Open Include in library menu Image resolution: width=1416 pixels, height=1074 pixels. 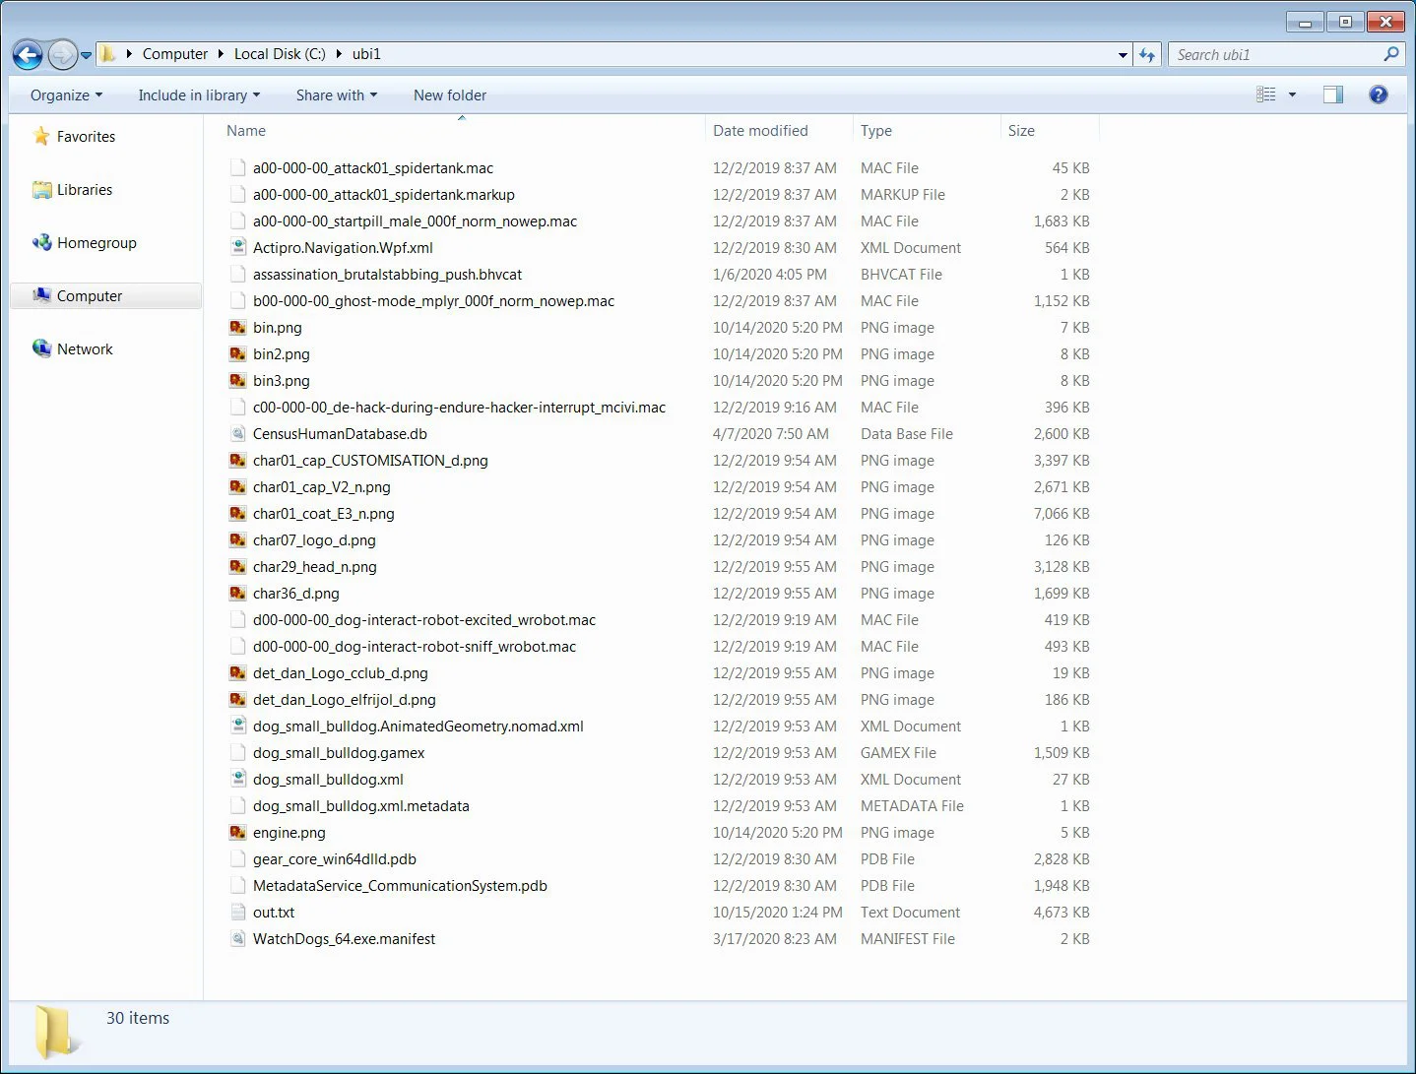tap(199, 95)
